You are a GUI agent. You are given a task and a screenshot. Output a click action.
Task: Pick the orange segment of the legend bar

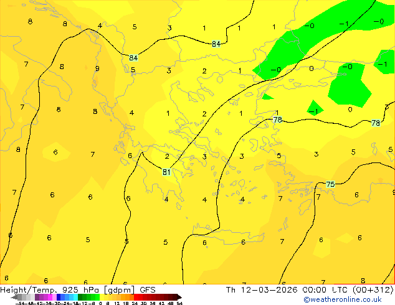tap(128, 297)
